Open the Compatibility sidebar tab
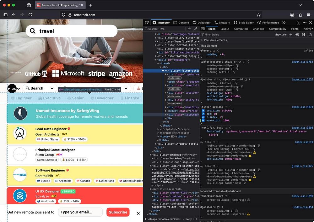 [278, 29]
